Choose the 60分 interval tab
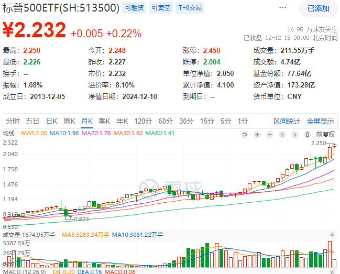340x274 pixels. coord(166,121)
